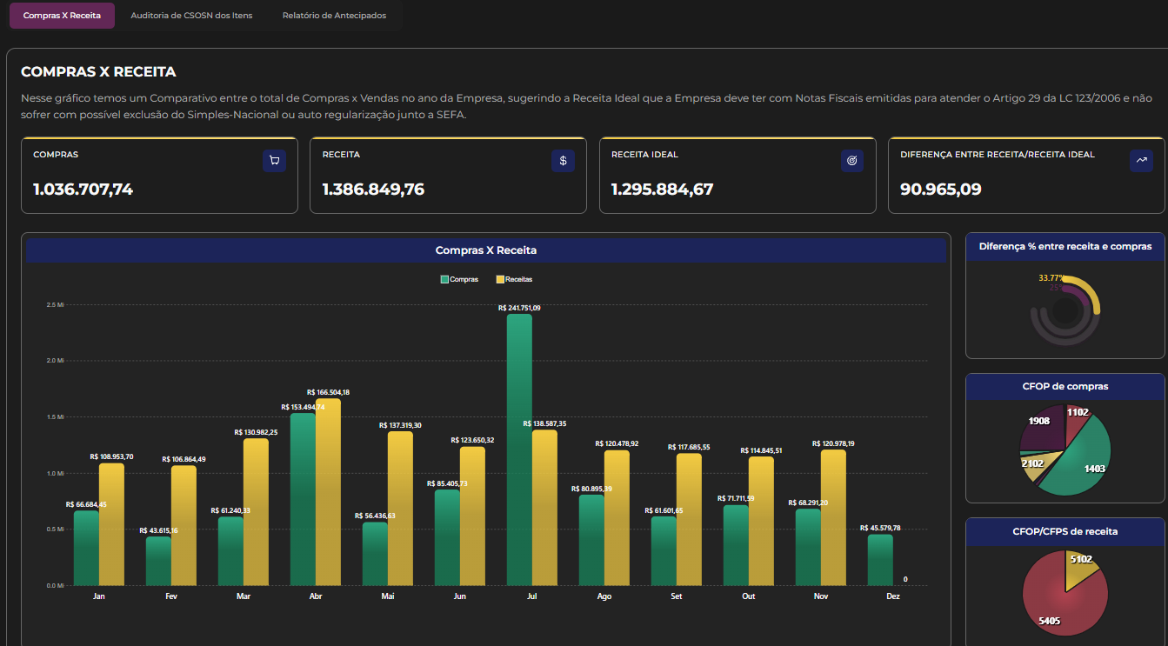Toggle the Receitas legend series in chart
Viewport: 1168px width, 646px height.
(x=513, y=279)
